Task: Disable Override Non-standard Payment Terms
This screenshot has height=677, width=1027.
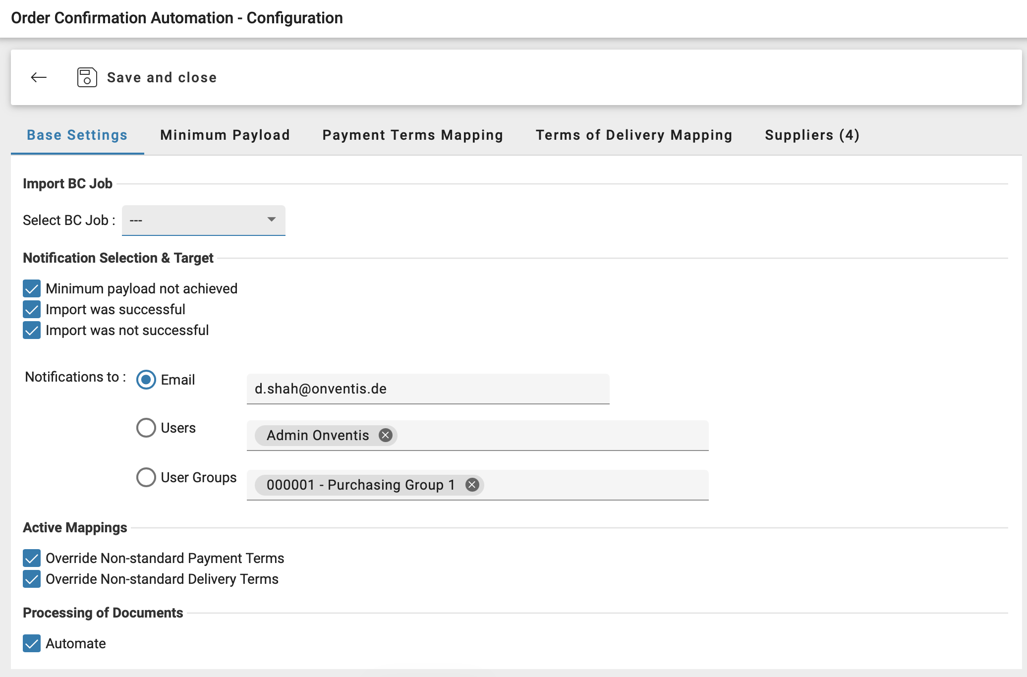Action: point(31,559)
